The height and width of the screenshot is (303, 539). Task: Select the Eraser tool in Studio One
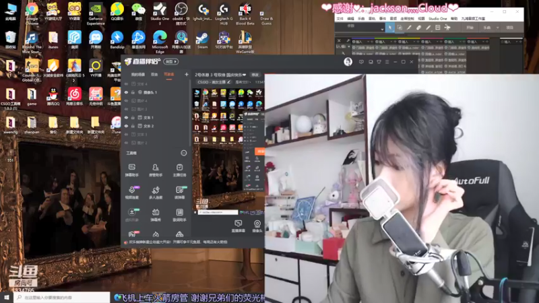click(x=418, y=28)
